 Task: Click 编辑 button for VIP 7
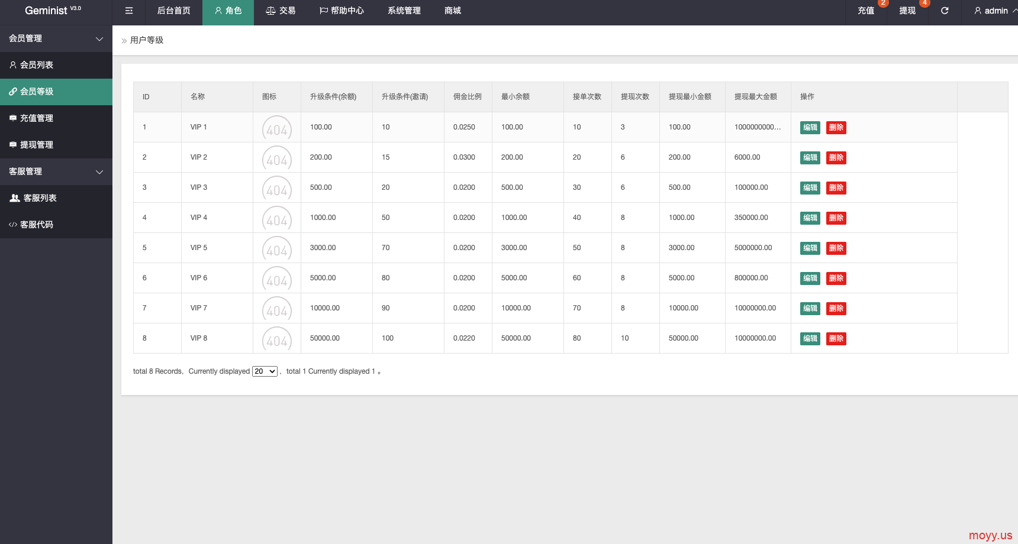810,309
